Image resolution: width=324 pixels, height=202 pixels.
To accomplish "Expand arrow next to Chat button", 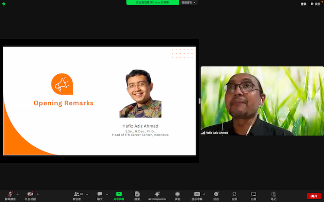I will click(x=107, y=194).
